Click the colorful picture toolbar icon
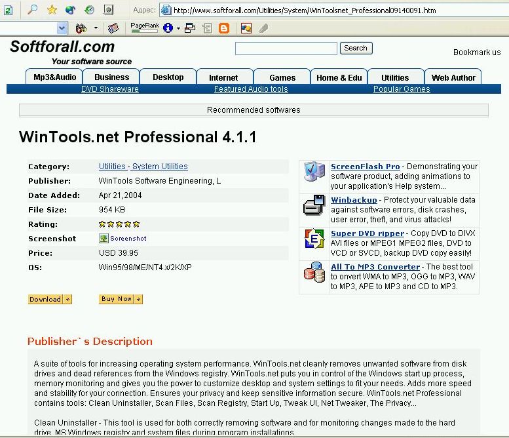509x438 pixels. (x=246, y=28)
